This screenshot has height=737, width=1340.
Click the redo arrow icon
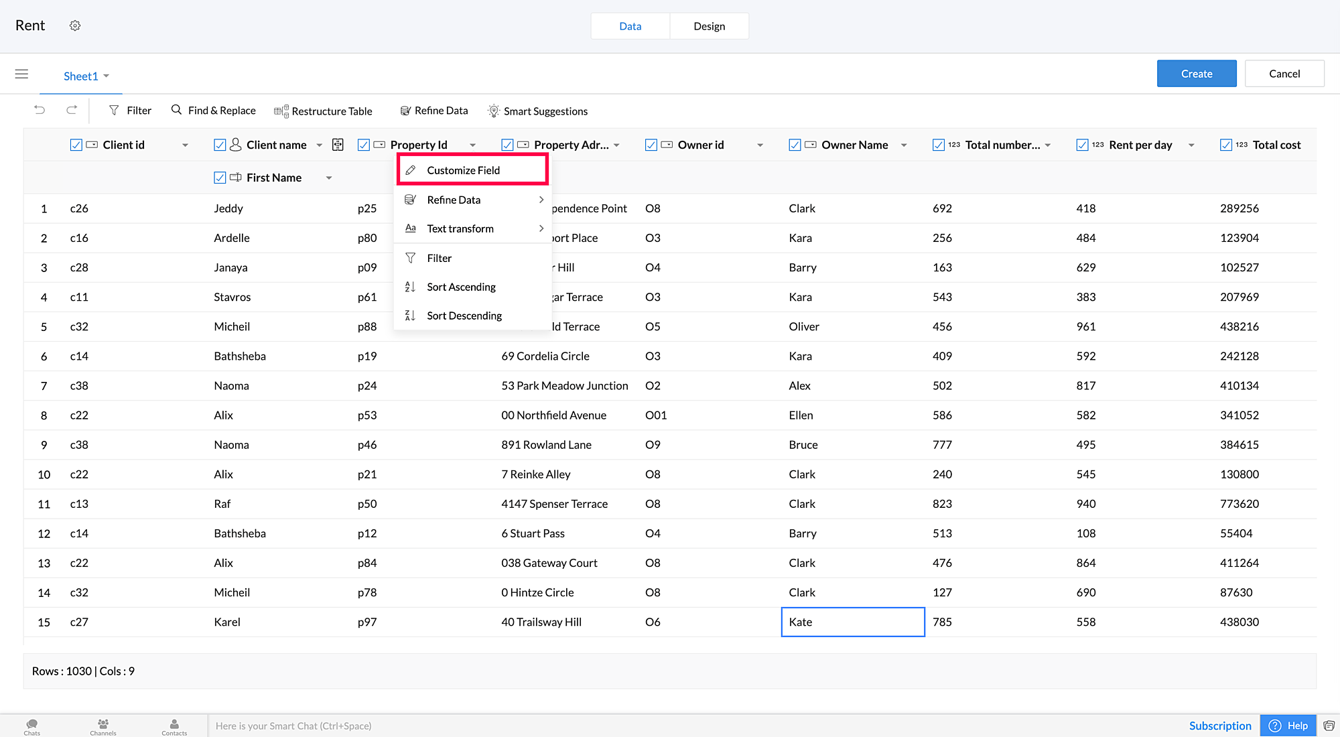[72, 110]
